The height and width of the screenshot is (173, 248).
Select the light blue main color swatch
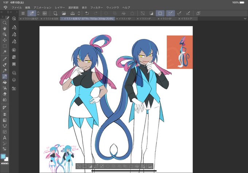[3, 156]
